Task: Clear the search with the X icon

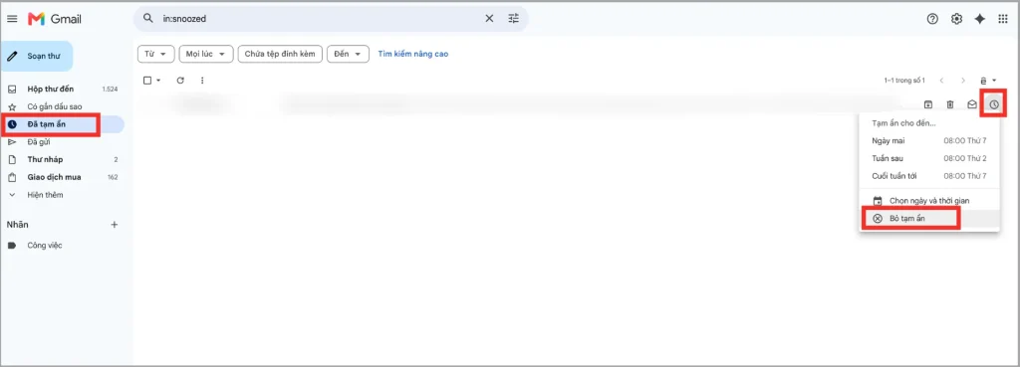Action: click(489, 18)
